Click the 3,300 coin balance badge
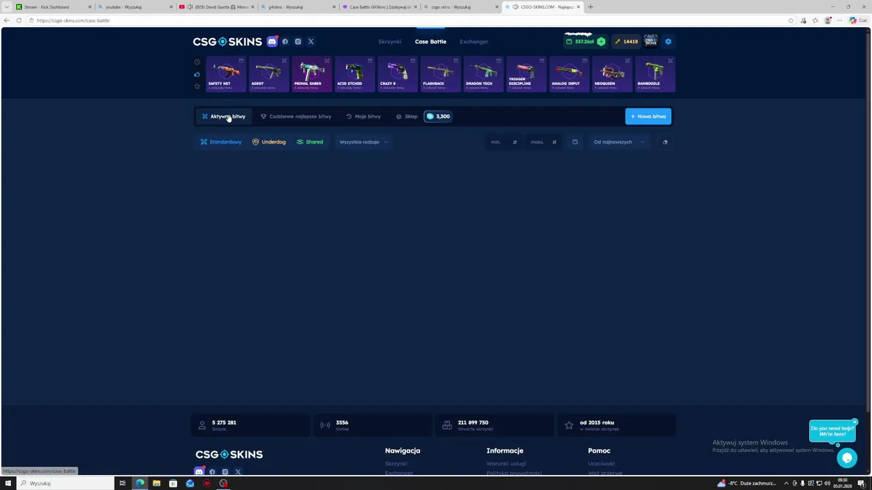 click(438, 116)
